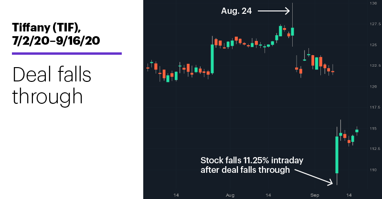Click the 110 price axis label

(373, 170)
